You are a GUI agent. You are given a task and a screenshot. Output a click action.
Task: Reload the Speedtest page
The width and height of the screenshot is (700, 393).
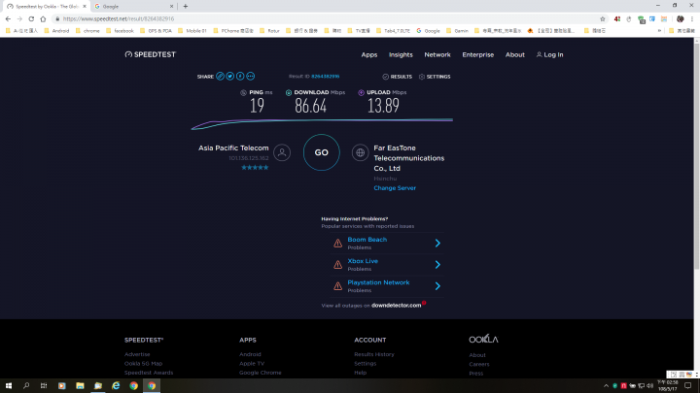pos(31,18)
